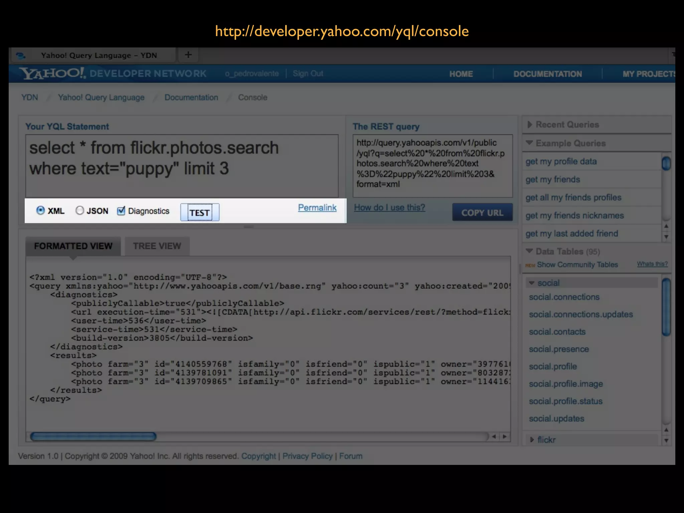Click the o_pedrovalente username link

click(252, 73)
